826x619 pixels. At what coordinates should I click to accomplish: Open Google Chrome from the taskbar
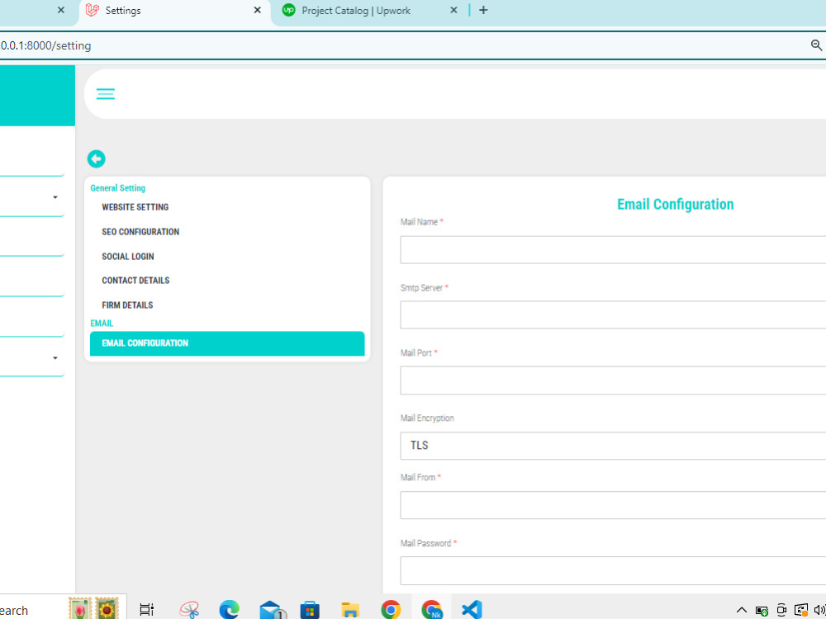[x=391, y=610]
